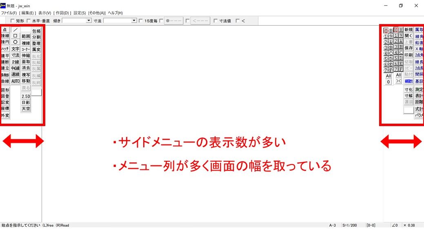Tick the checkbox labeled <
Image resolution: width=424 pixels, height=231 pixels.
coord(238,21)
